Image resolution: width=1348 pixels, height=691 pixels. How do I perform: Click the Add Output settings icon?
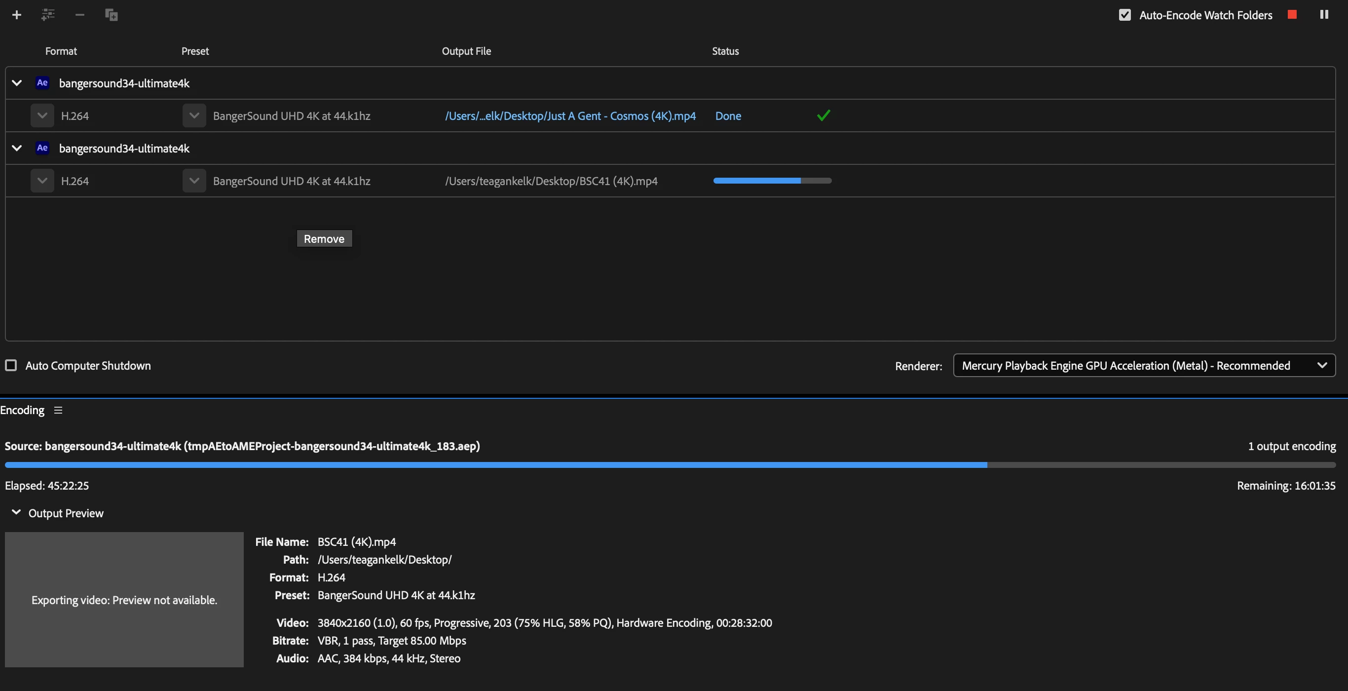coord(48,15)
